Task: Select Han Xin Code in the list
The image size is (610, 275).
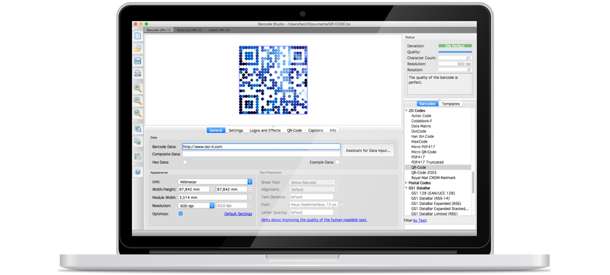Action: pos(422,136)
